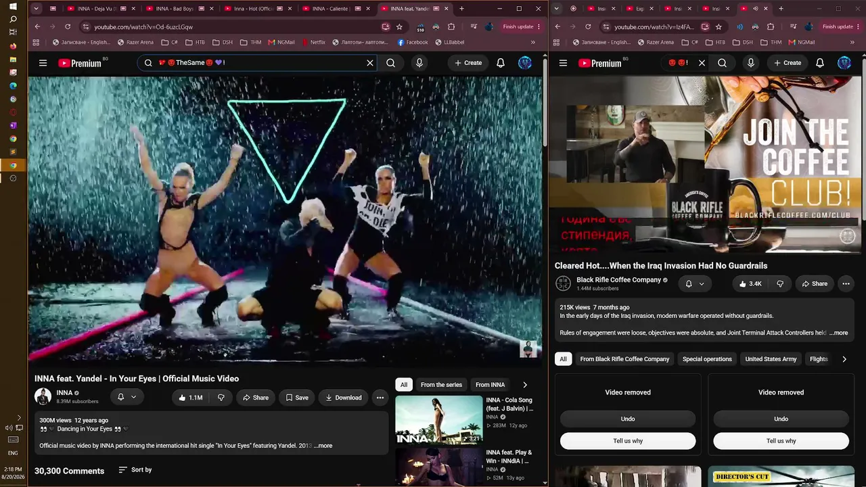Viewport: 866px width, 487px height.
Task: Open more actions for Cleared Hot video
Action: 846,284
